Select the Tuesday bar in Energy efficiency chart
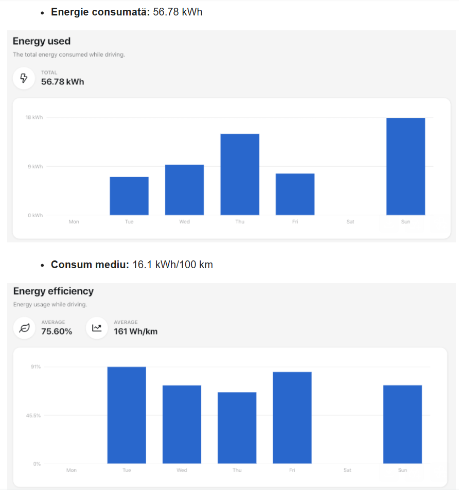Image resolution: width=459 pixels, height=490 pixels. click(x=127, y=415)
